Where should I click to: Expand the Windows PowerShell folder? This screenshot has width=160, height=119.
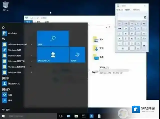31,44
